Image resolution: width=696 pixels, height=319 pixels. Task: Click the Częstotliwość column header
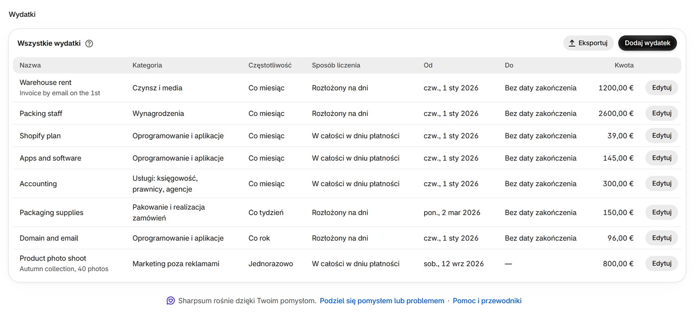point(270,65)
